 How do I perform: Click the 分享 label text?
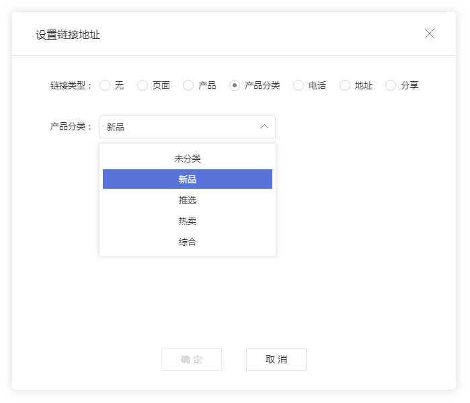point(409,85)
